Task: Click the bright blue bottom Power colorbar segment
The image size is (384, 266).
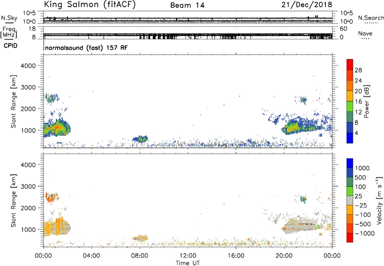Action: coord(350,138)
